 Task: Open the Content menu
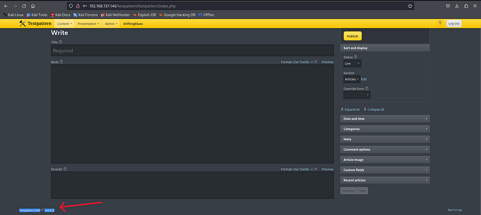(x=64, y=24)
